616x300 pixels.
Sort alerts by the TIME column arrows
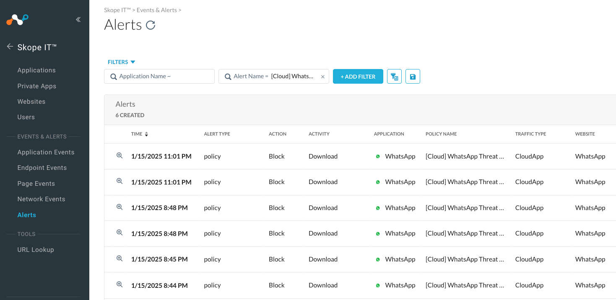pos(146,134)
